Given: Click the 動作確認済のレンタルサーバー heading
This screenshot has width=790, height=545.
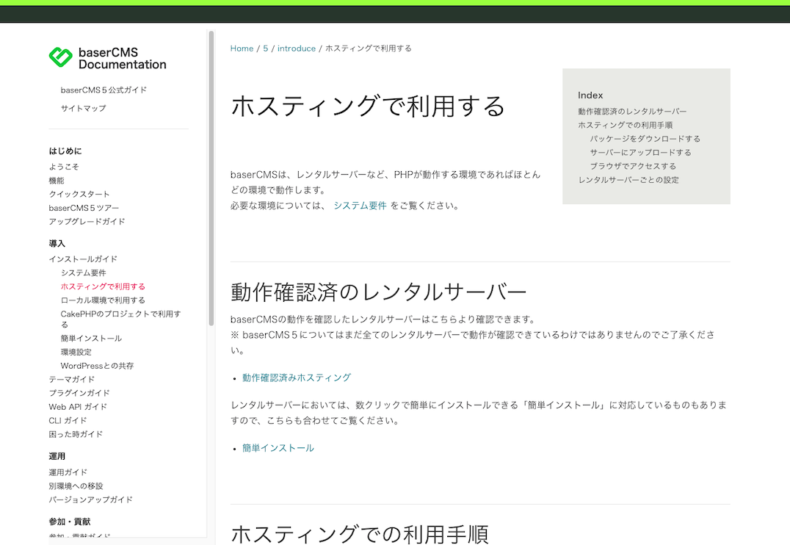Looking at the screenshot, I should click(x=378, y=292).
